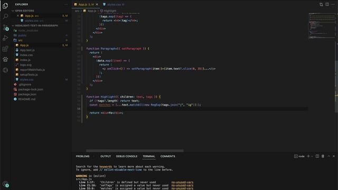Click the paw-shaped extension icon in activity bar

coord(5,59)
